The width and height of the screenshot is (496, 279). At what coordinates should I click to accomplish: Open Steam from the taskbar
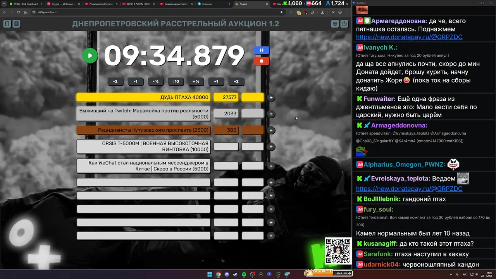click(235, 274)
